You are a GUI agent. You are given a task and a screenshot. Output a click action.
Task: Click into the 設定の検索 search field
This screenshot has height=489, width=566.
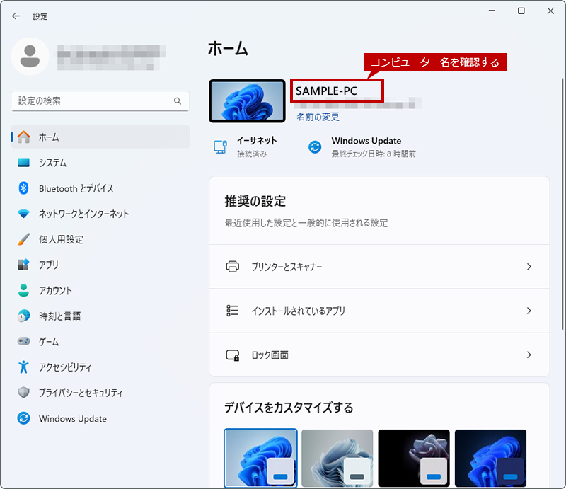[x=100, y=100]
